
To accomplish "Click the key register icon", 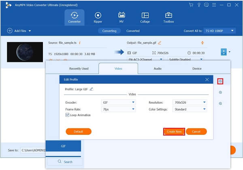I will 199,5.
